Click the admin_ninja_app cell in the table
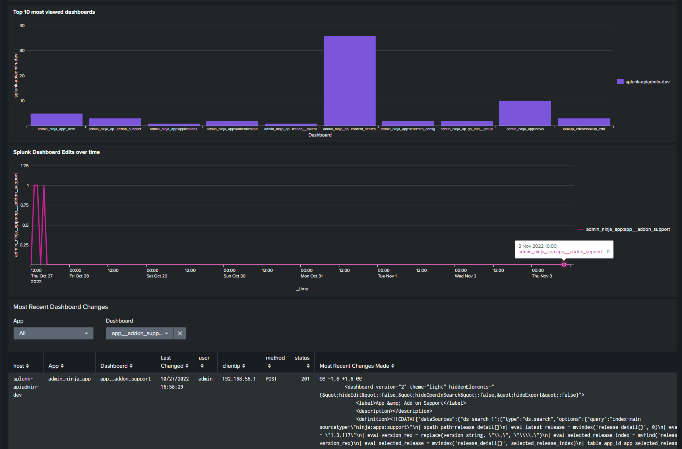 (69, 379)
